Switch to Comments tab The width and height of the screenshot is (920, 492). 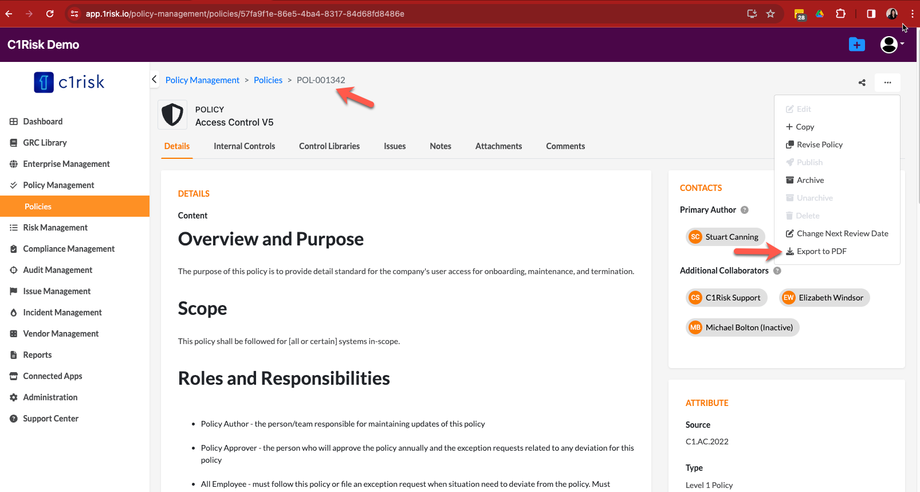[x=565, y=146]
